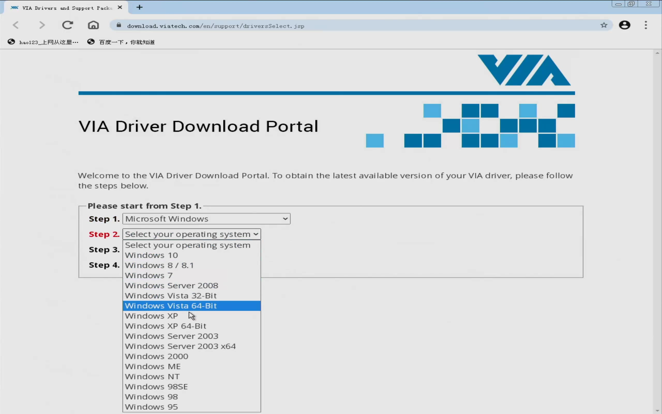Select Windows Vista 64-Bit option
The width and height of the screenshot is (662, 414).
pyautogui.click(x=192, y=306)
